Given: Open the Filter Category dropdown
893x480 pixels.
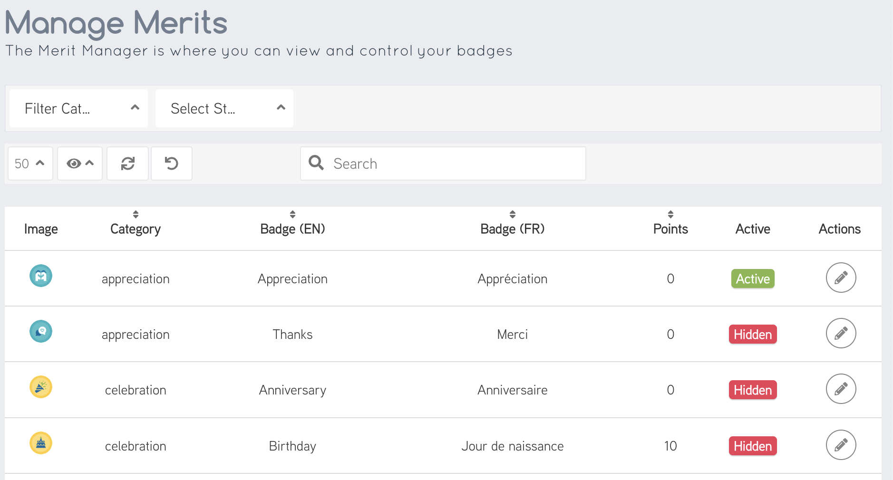Looking at the screenshot, I should [x=79, y=108].
